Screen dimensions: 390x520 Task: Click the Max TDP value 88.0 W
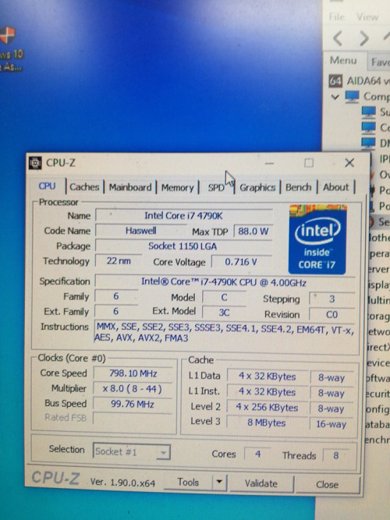[253, 231]
